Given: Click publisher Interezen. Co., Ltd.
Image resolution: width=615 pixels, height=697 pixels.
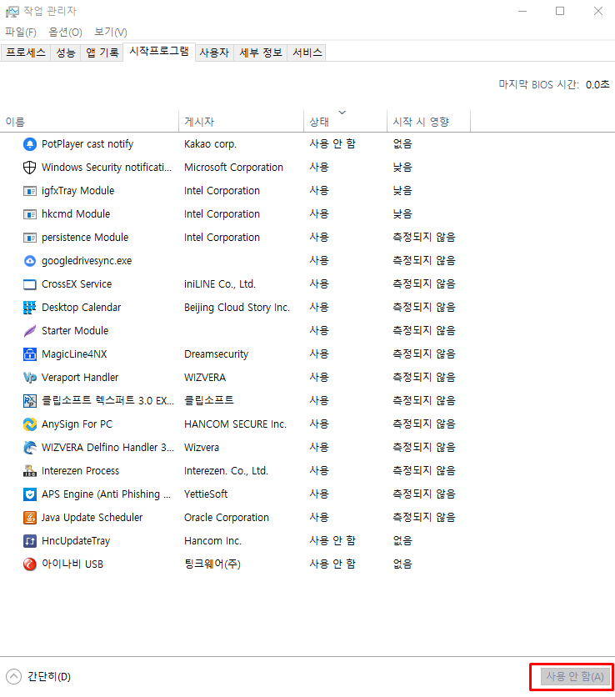Looking at the screenshot, I should tap(226, 471).
